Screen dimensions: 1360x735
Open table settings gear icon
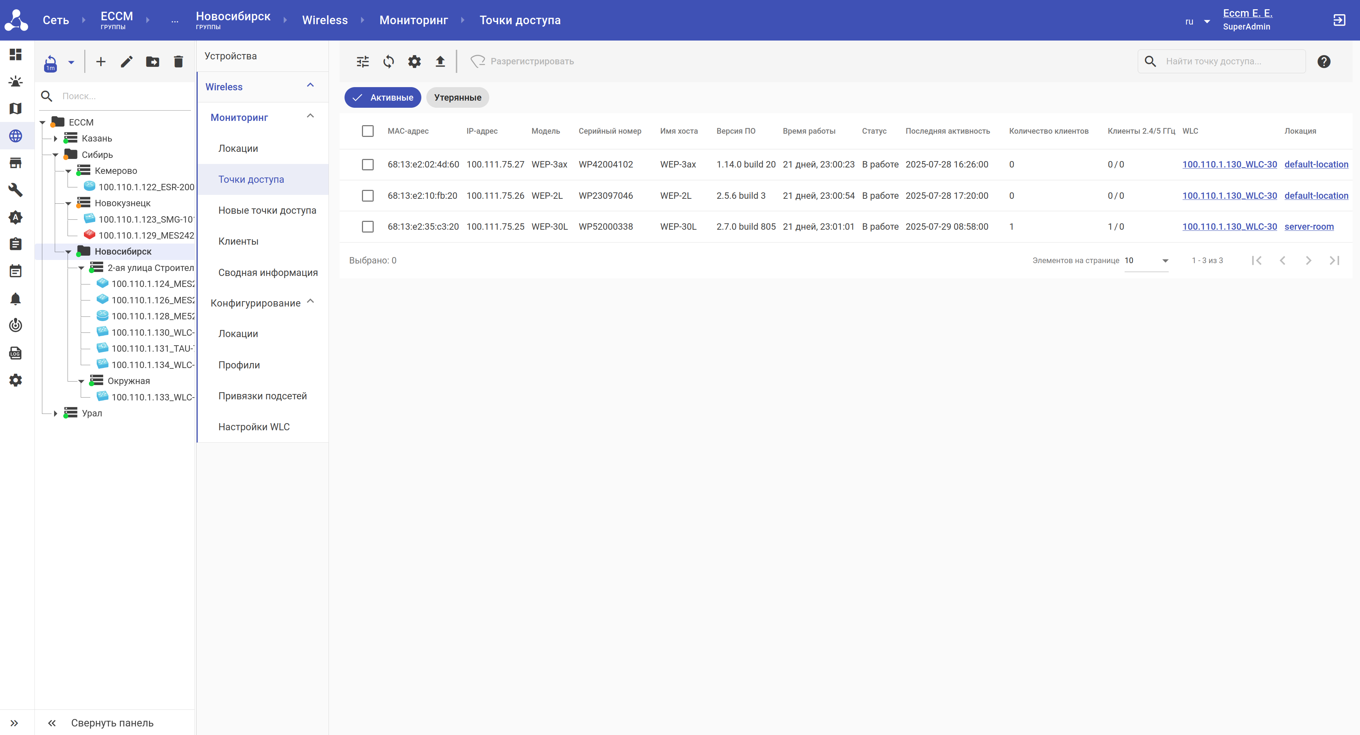(x=415, y=61)
